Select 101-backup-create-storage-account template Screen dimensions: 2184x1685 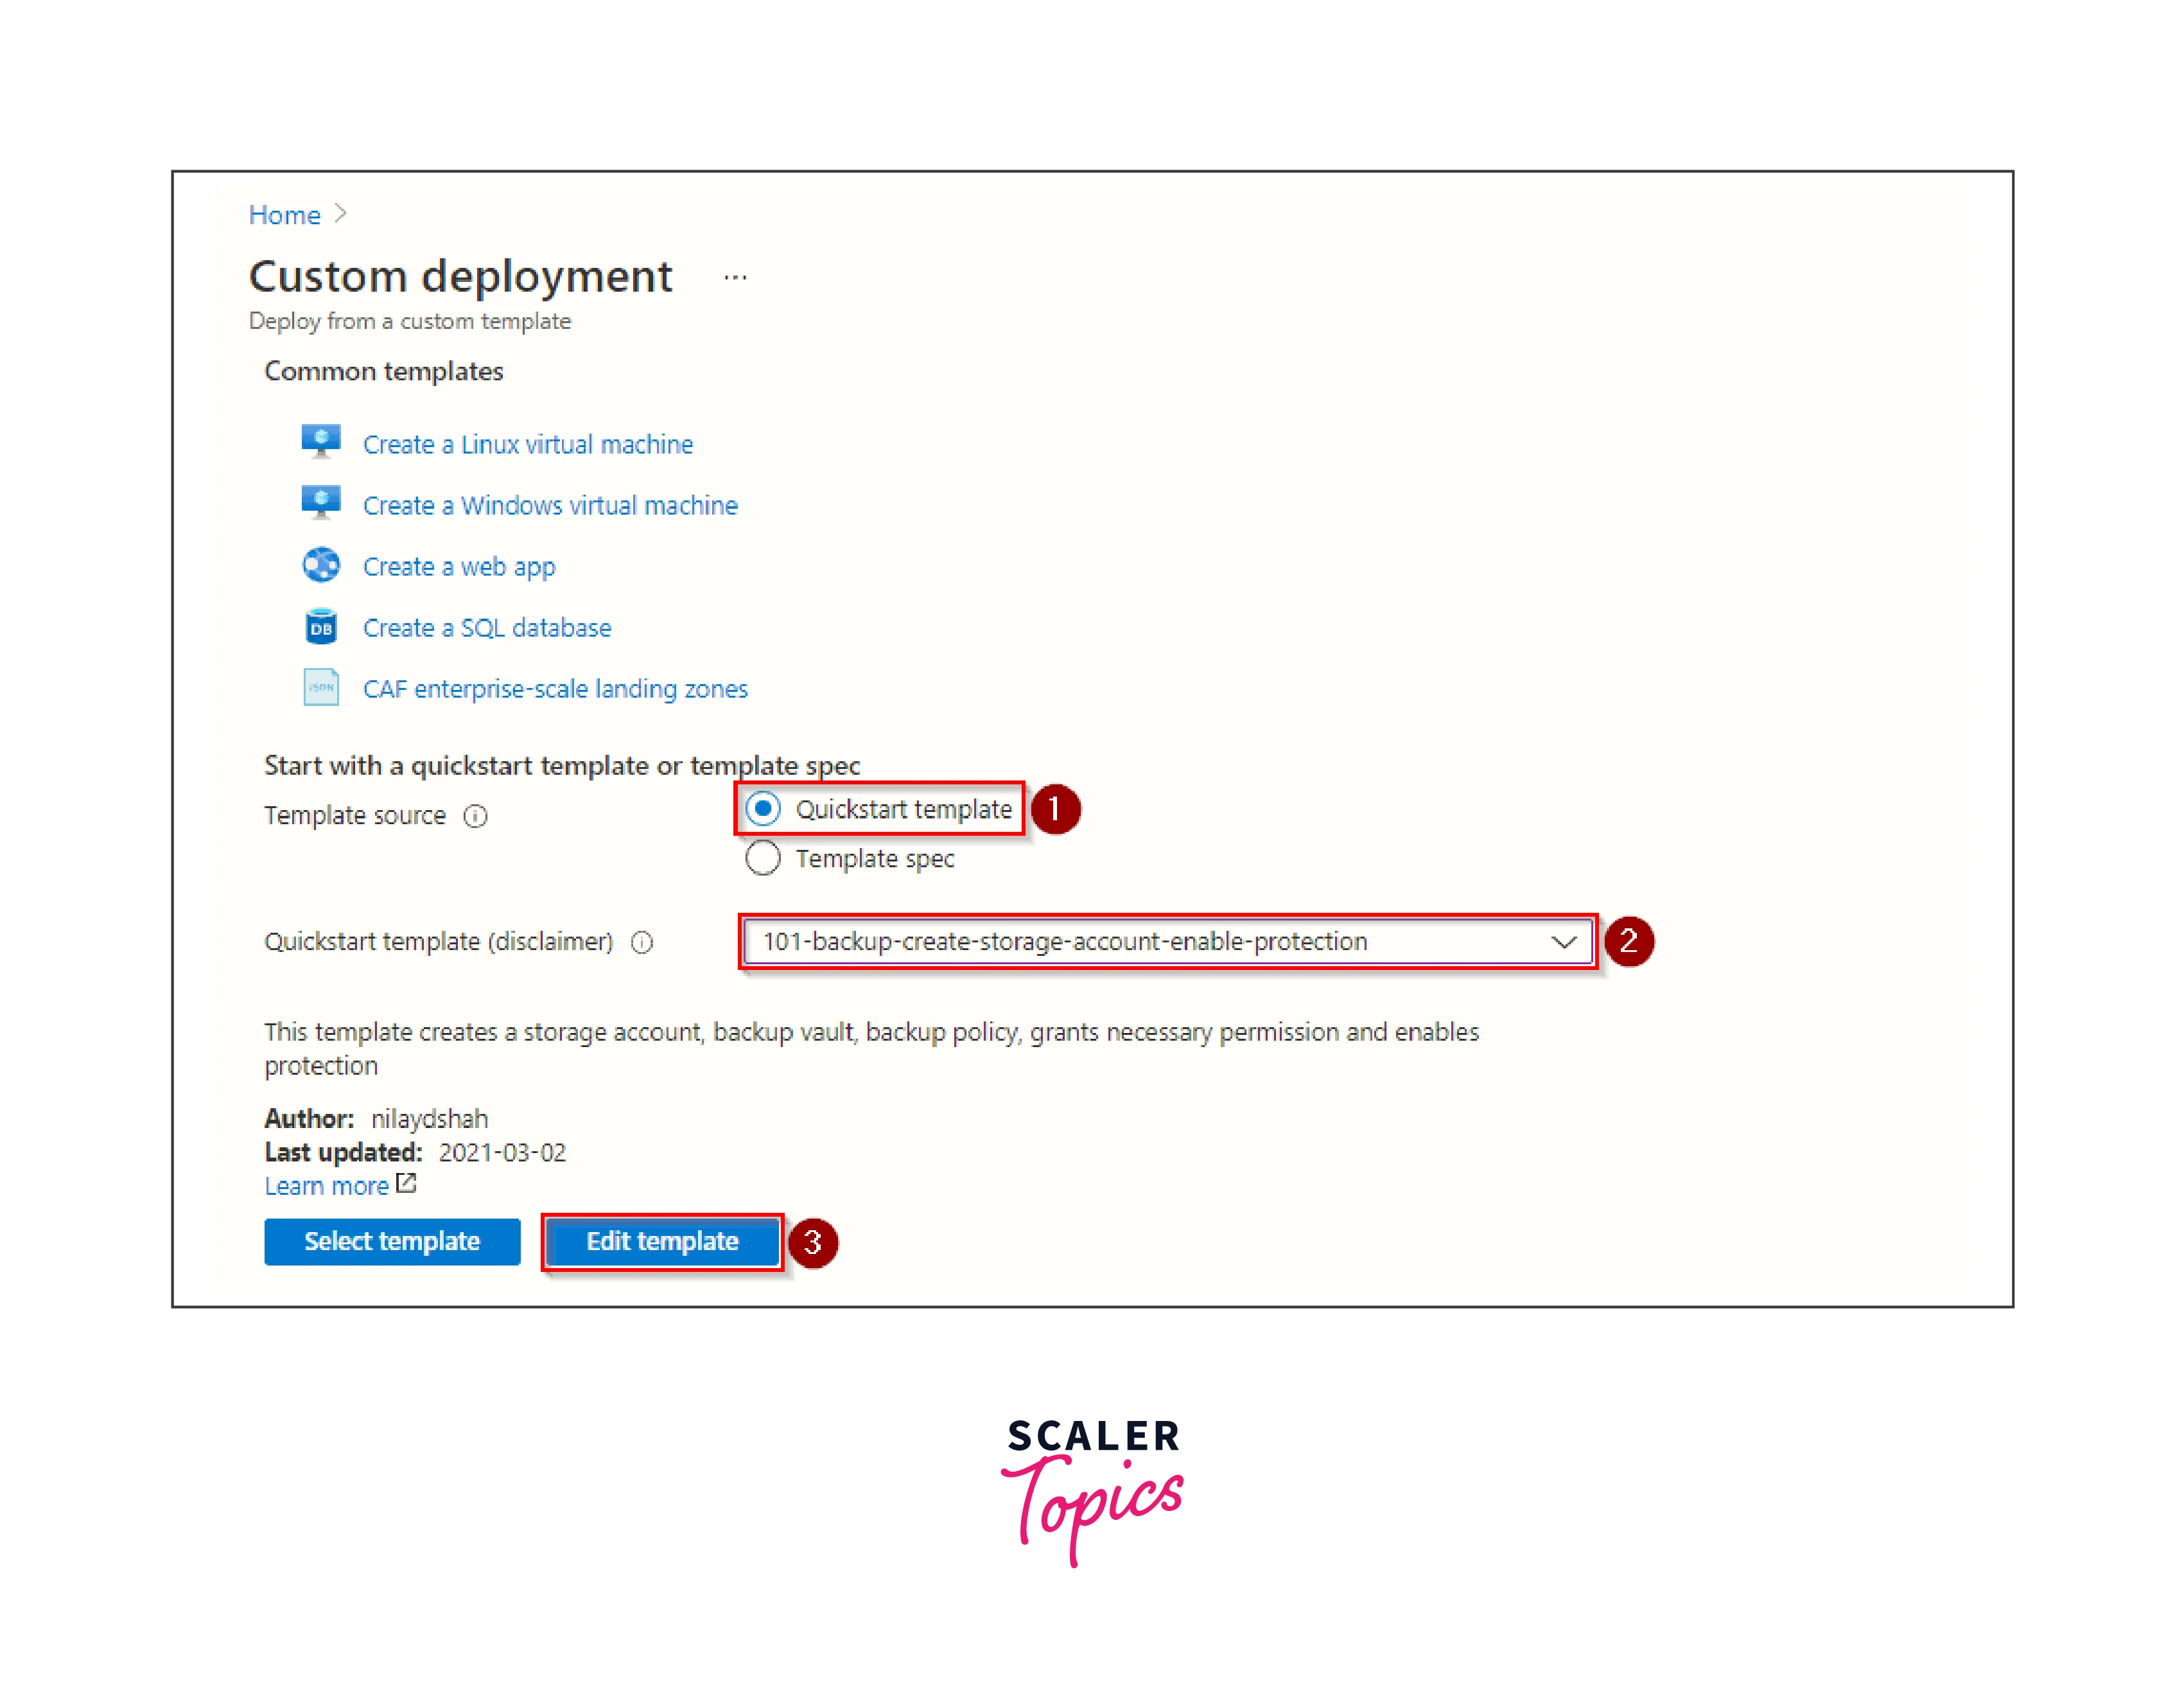(x=1162, y=940)
